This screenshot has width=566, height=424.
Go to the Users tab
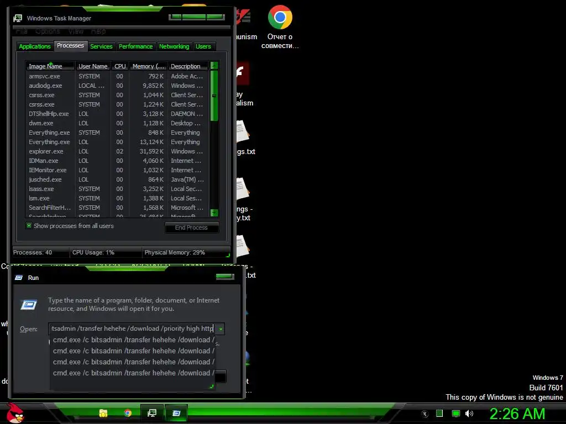[x=203, y=46]
